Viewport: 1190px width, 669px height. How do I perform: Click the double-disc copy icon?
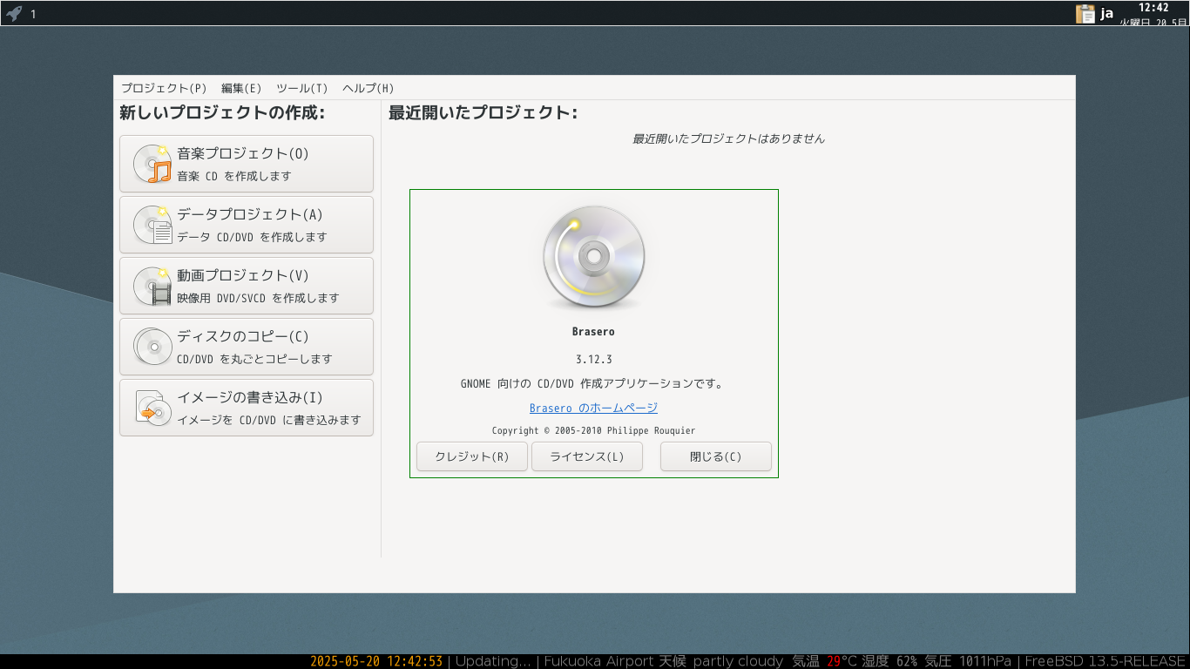[x=152, y=347]
